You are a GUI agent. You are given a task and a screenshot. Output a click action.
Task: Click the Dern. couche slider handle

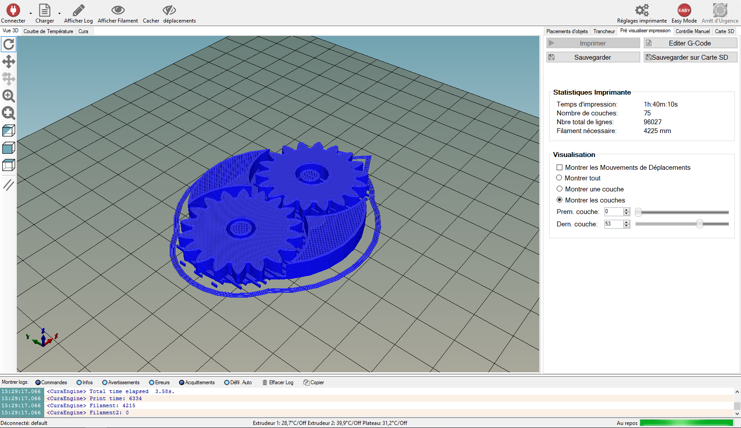pyautogui.click(x=699, y=224)
